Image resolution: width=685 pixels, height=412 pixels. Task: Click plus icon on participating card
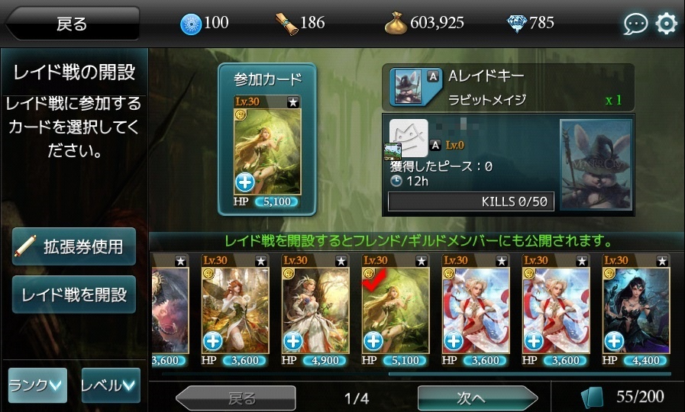click(x=245, y=182)
